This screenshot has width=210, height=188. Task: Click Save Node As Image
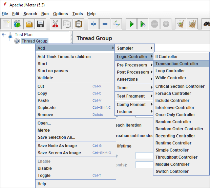pos(76,146)
